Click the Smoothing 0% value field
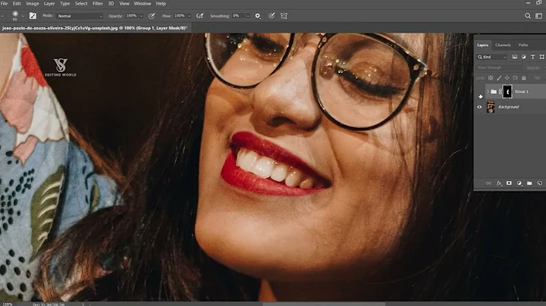The image size is (546, 306). 239,16
